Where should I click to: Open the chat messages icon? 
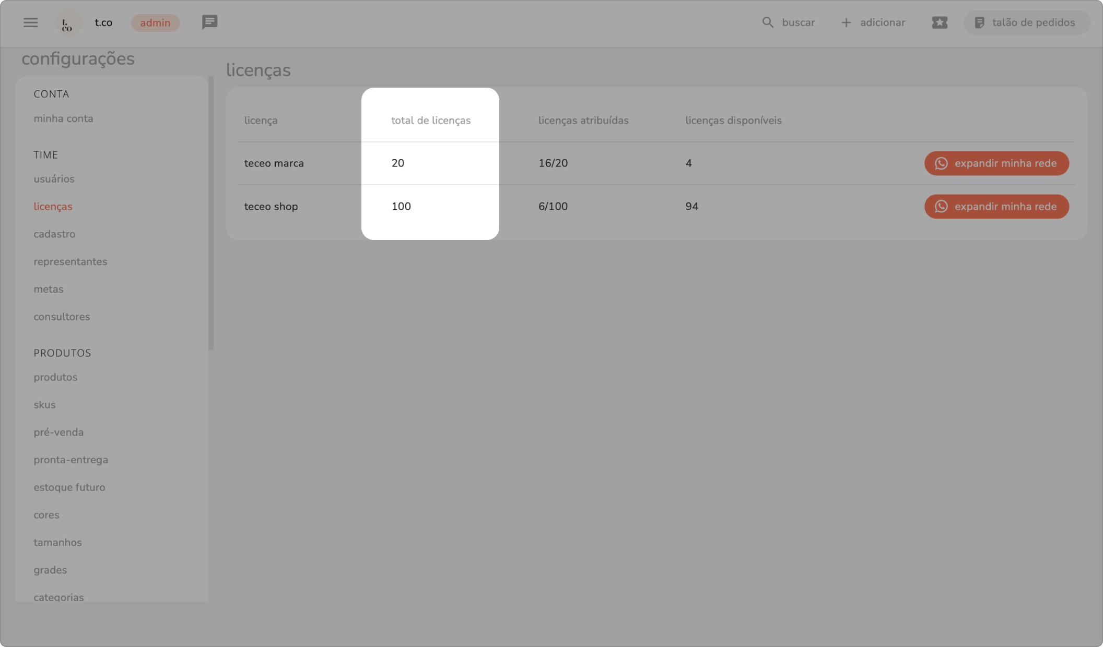[209, 22]
